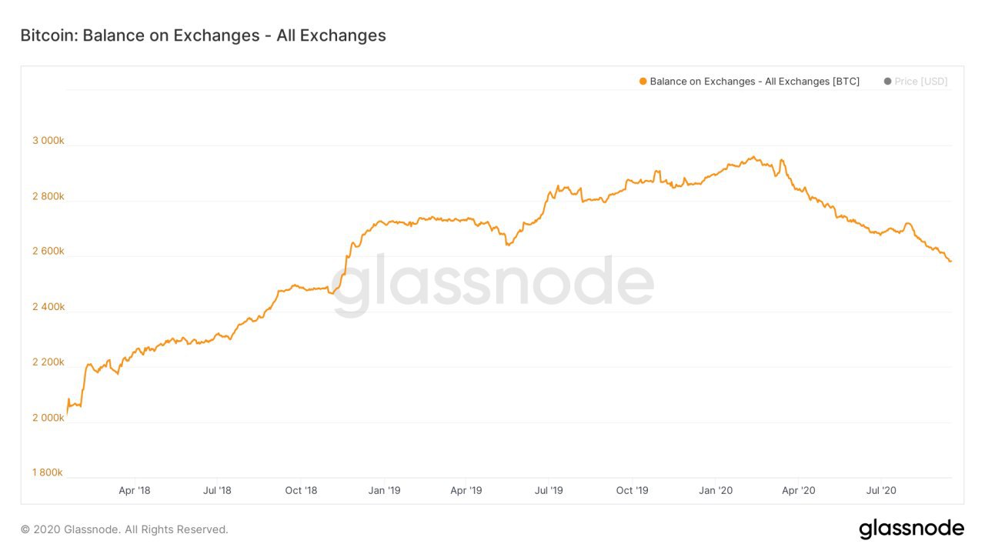Select the 3 000k y-axis label
This screenshot has height=554, width=985.
point(48,141)
